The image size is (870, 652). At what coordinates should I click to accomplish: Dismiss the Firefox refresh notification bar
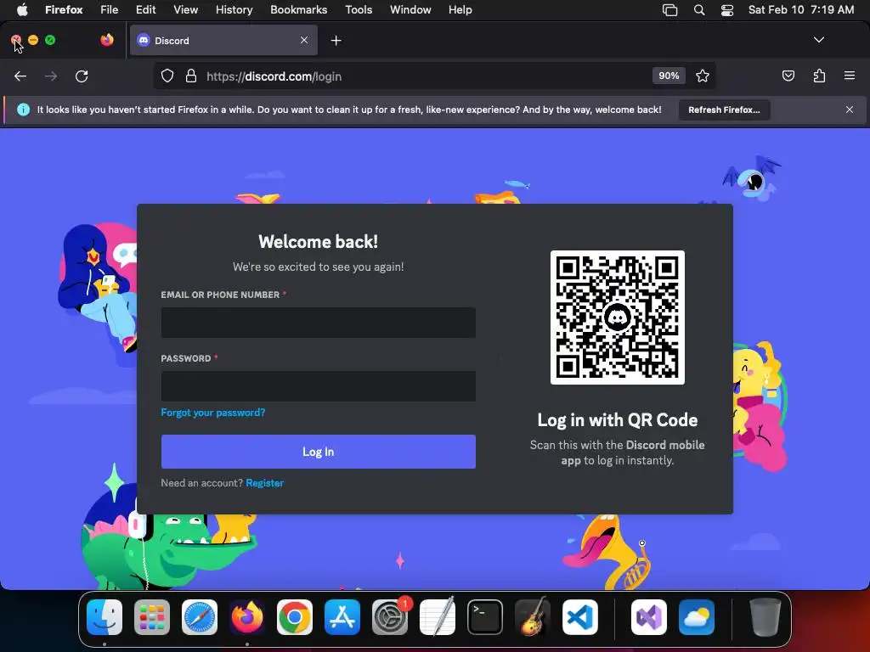(x=850, y=110)
